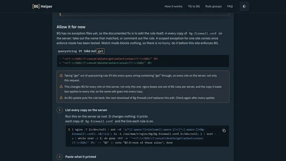Screen dimensions: 286x161
Task: Click '8g-firewall.conf' code in step one text
Action: [99, 121]
